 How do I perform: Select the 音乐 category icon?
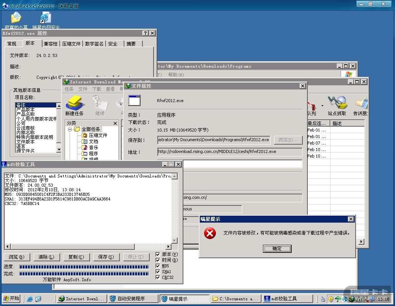click(84, 148)
